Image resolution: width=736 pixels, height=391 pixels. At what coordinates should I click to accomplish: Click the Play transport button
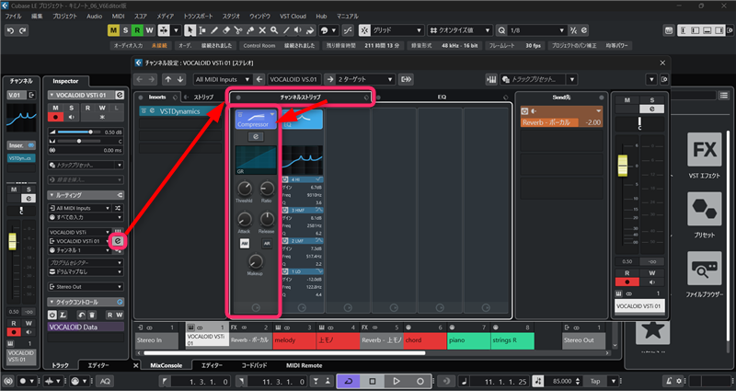click(397, 381)
